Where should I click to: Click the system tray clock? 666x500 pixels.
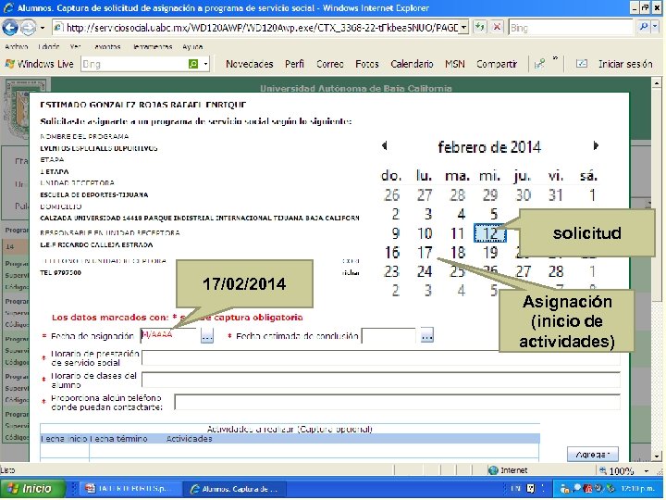coord(637,489)
